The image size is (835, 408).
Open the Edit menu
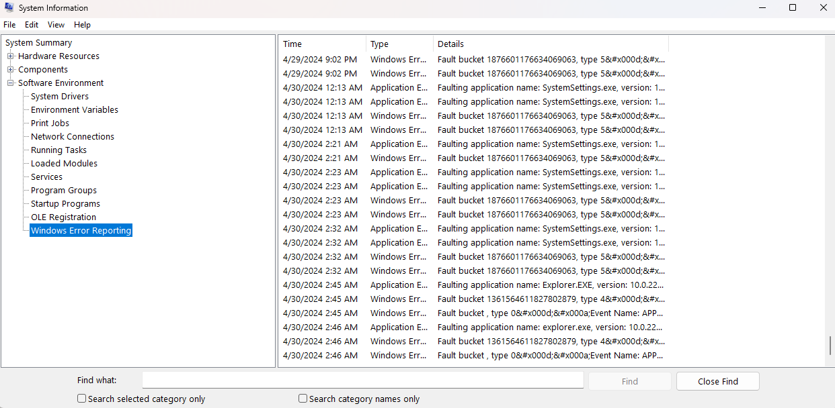click(x=32, y=25)
